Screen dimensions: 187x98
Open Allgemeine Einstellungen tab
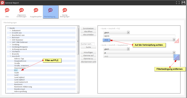(x=21, y=12)
